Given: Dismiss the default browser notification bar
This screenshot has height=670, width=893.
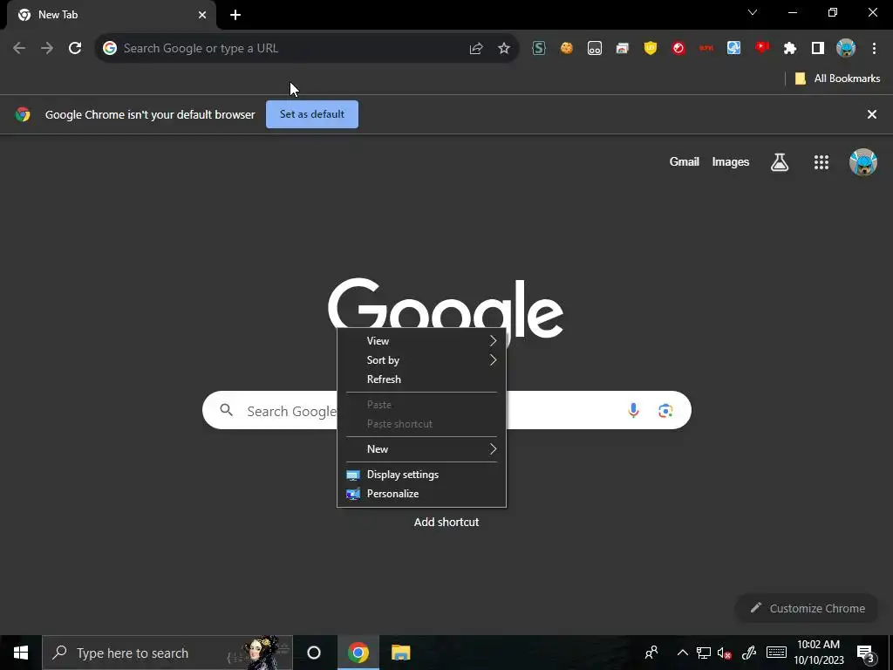Looking at the screenshot, I should click(872, 114).
